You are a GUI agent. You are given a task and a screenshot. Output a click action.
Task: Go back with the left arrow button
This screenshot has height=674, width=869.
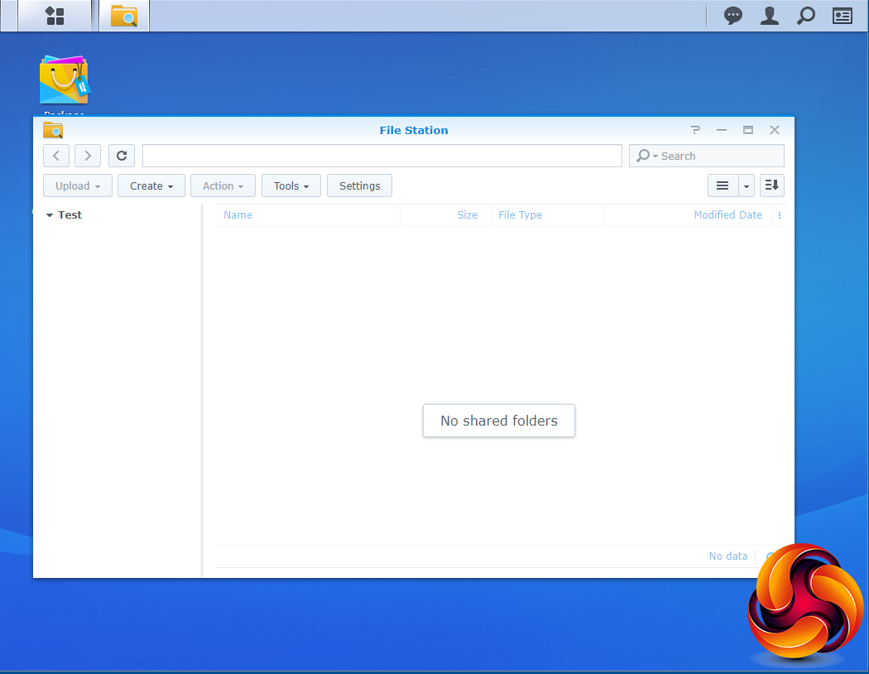(x=56, y=156)
